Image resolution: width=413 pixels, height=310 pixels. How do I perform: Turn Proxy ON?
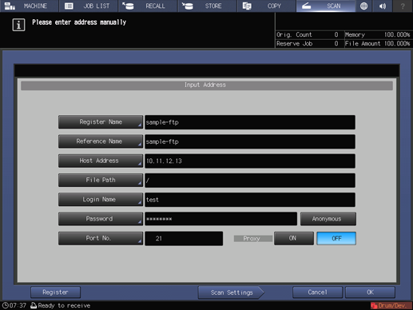294,238
